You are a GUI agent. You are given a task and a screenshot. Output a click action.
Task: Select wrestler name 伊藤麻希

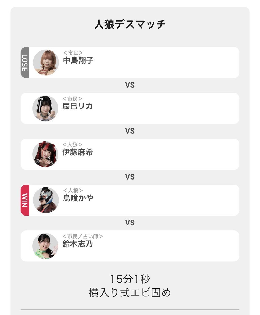tap(77, 152)
